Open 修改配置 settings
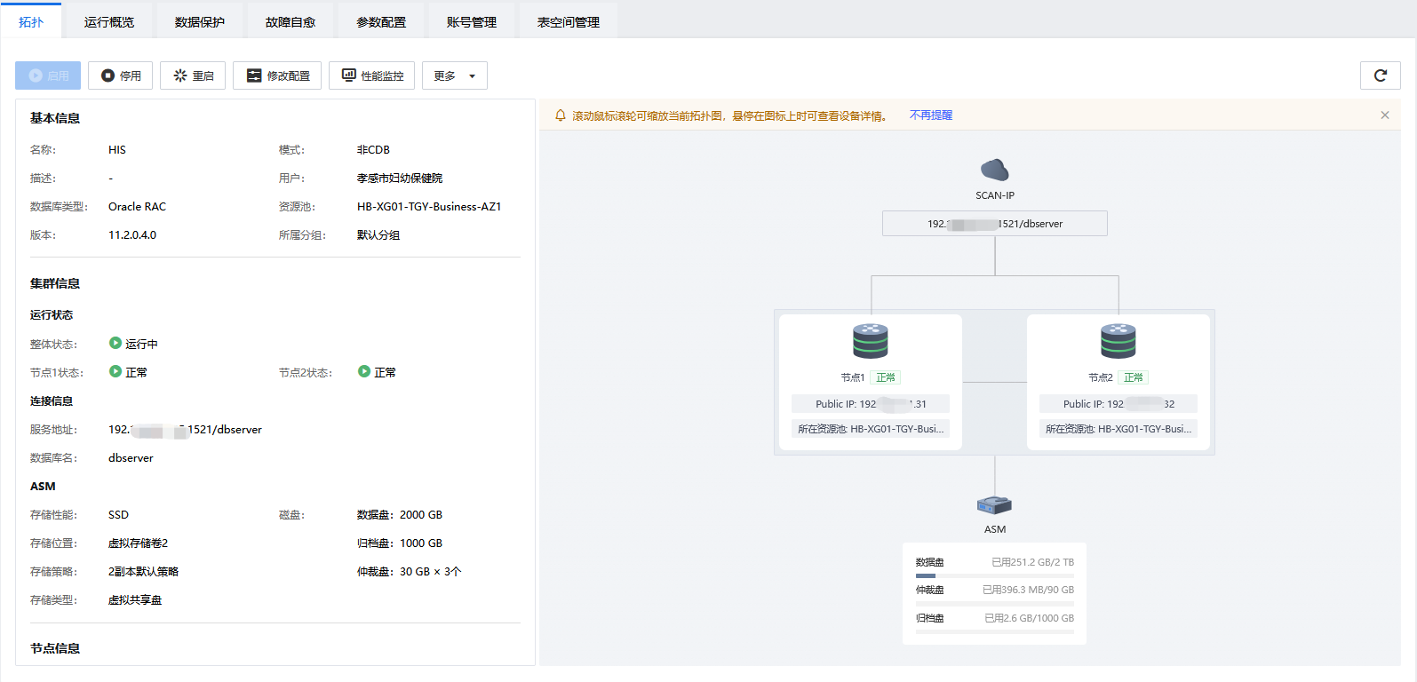The width and height of the screenshot is (1417, 682). 277,75
